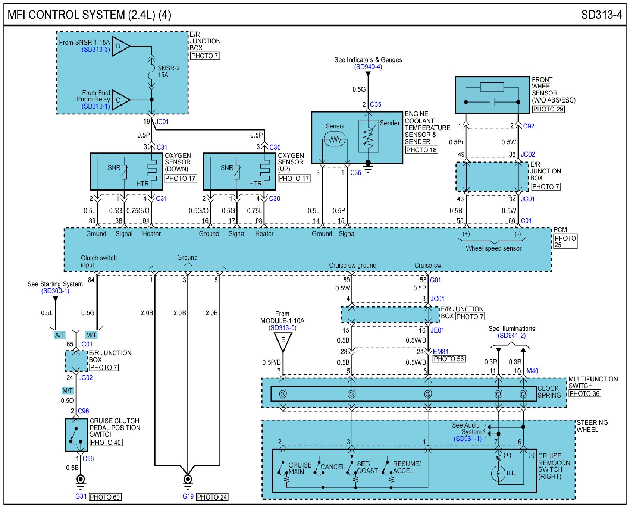Click the EM31 connector label
Viewport: 630px width, 509px height.
pos(441,352)
